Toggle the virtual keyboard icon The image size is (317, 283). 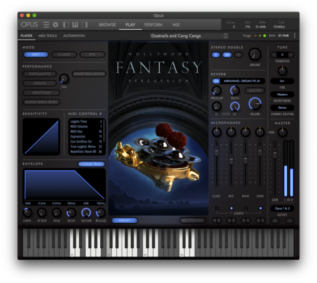pos(75,25)
